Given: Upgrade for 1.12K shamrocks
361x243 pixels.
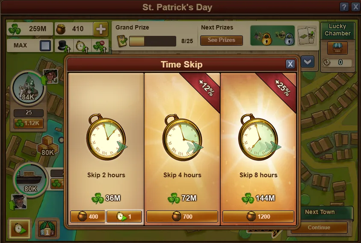Looking at the screenshot, I should click(29, 123).
